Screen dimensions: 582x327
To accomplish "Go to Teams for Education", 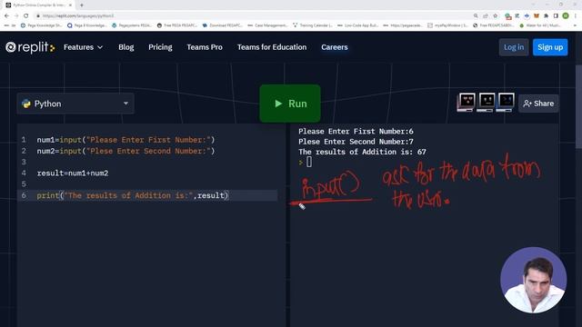I will click(272, 47).
